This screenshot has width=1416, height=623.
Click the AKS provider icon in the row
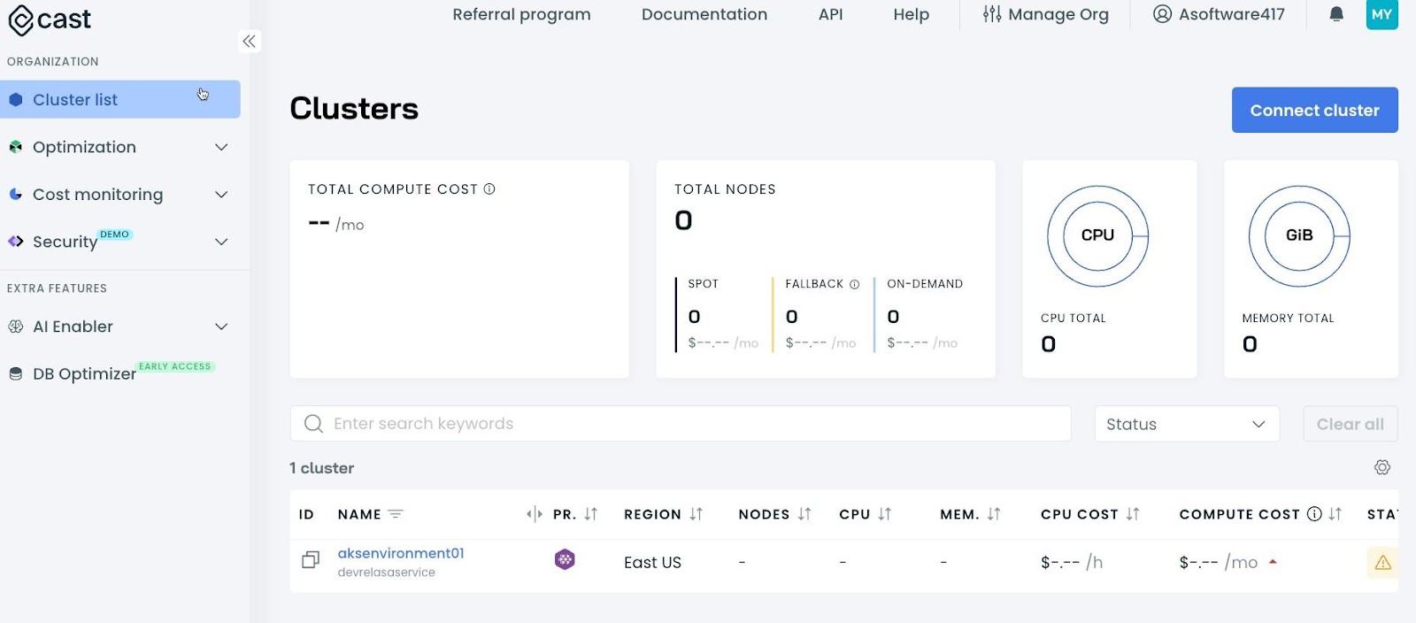[x=565, y=559]
